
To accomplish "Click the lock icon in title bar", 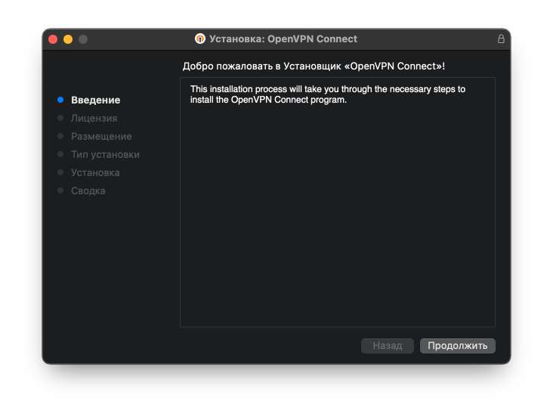I will coord(501,39).
